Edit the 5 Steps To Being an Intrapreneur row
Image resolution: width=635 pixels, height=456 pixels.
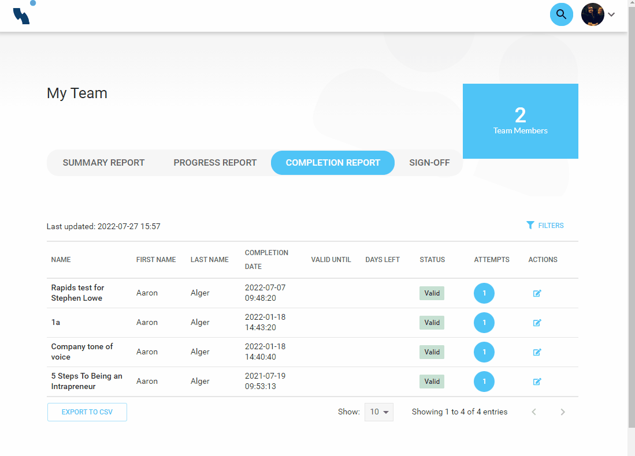pos(537,382)
